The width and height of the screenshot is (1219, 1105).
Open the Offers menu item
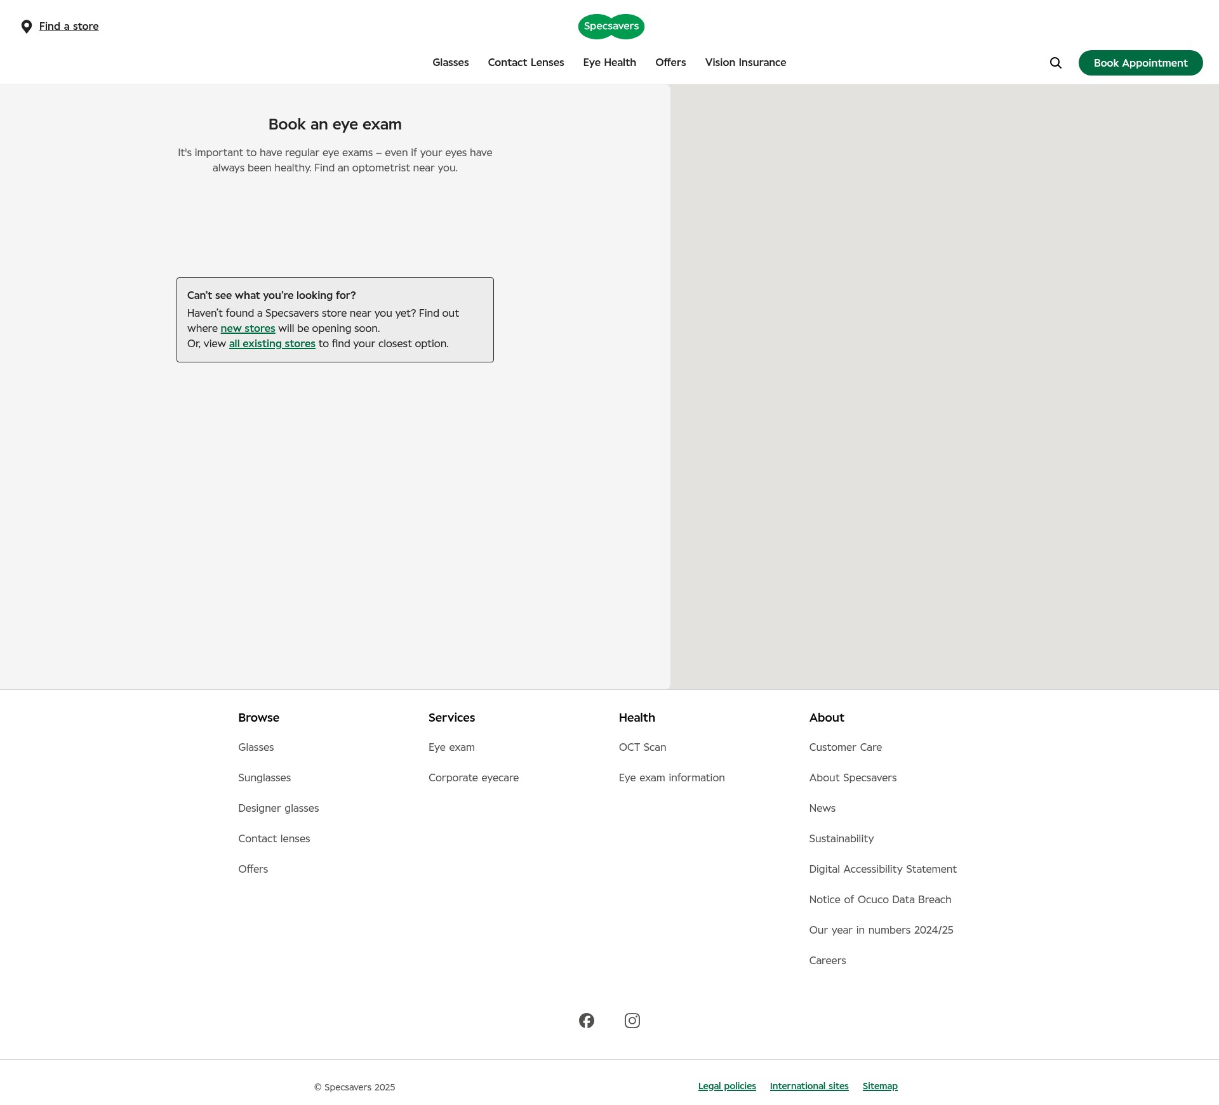pyautogui.click(x=670, y=62)
